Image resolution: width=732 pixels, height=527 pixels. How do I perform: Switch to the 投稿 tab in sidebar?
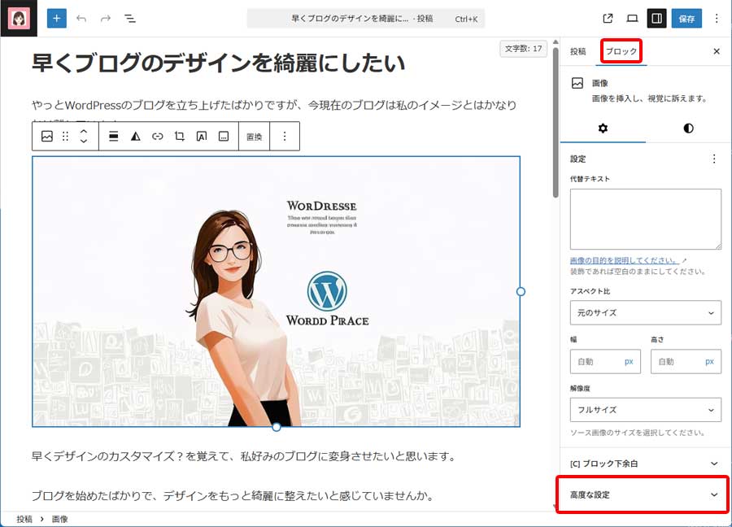click(x=577, y=51)
